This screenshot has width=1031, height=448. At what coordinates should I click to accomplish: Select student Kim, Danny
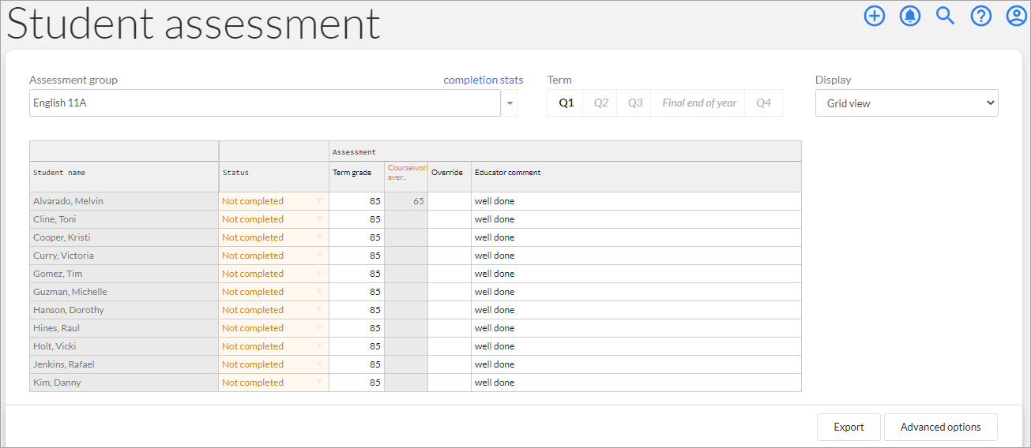124,383
